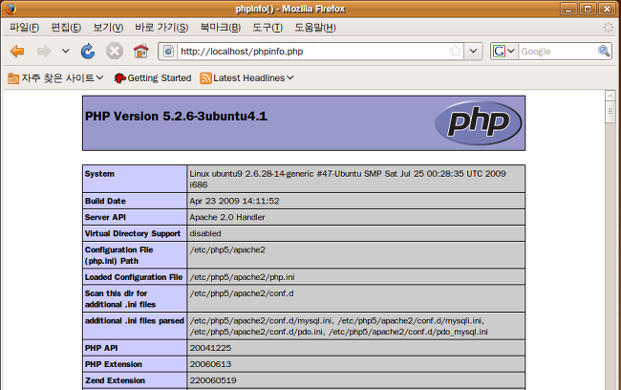The height and width of the screenshot is (390, 621).
Task: Maximize the Firefox window
Action: pyautogui.click(x=588, y=9)
